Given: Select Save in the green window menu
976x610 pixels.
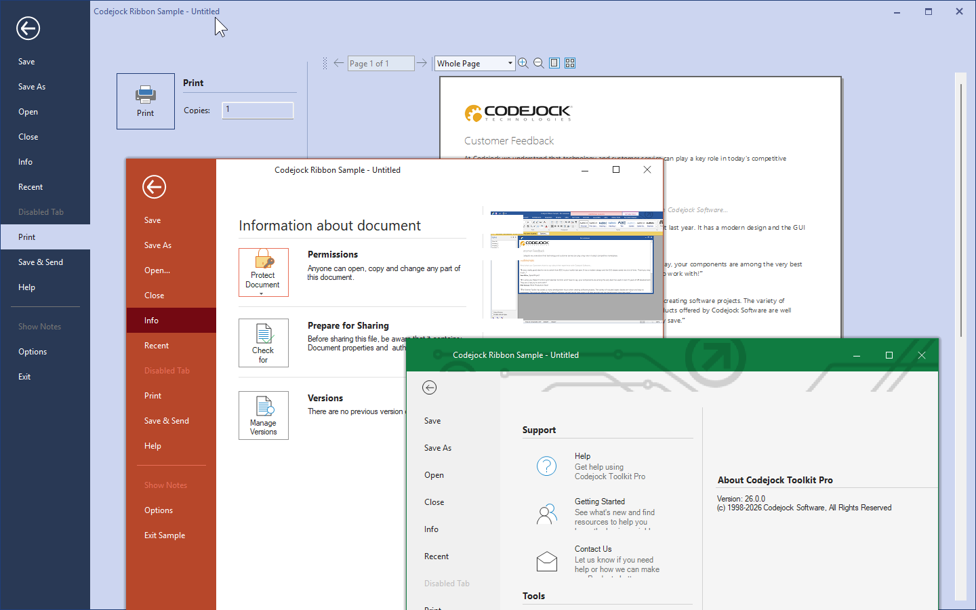Looking at the screenshot, I should tap(453, 421).
